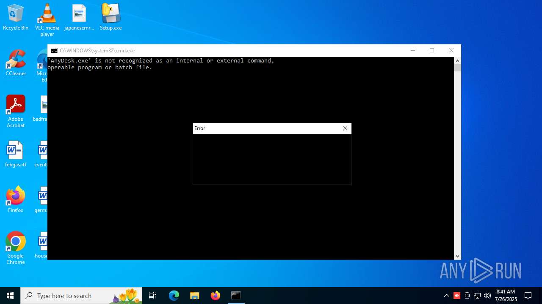
Task: Click the taskbar search box
Action: (81, 296)
